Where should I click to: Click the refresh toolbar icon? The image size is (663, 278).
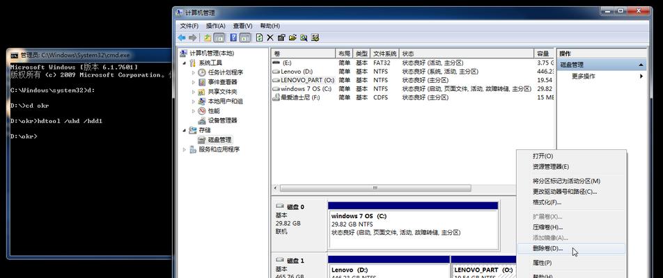pyautogui.click(x=260, y=38)
